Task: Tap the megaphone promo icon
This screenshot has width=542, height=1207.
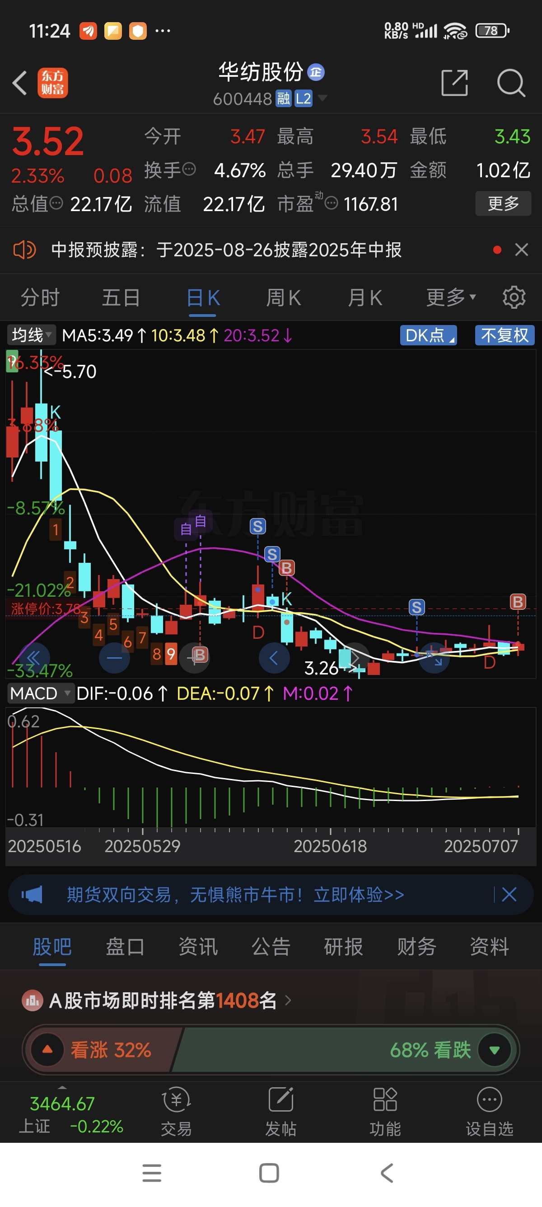Action: (32, 895)
